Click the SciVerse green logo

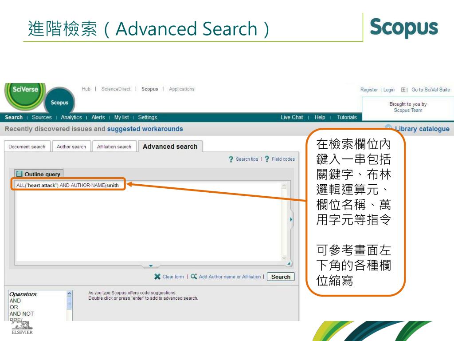coord(25,95)
